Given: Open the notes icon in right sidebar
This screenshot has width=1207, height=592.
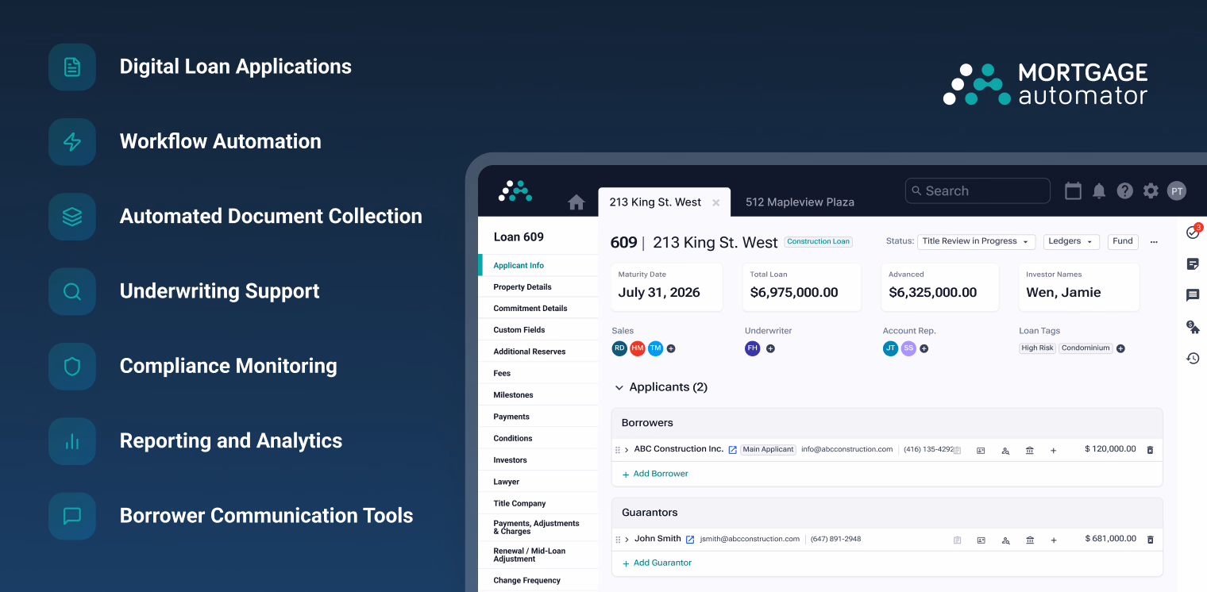Looking at the screenshot, I should click(1193, 263).
